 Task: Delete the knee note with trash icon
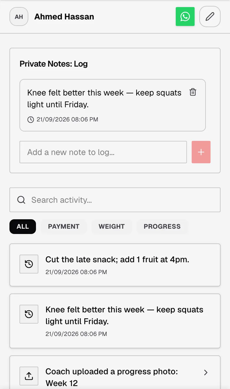pos(193,92)
